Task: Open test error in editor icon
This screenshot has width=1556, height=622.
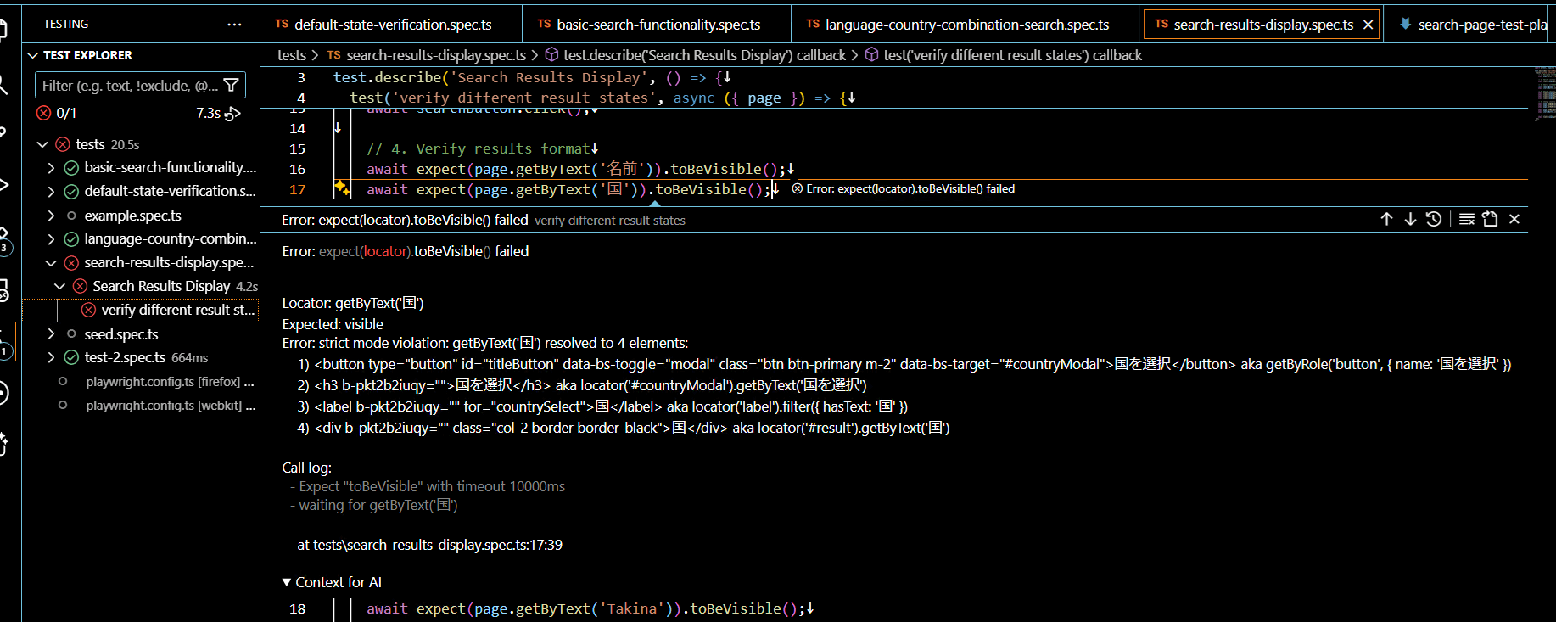Action: [x=1490, y=219]
